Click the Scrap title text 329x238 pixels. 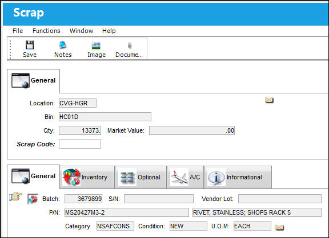(29, 13)
